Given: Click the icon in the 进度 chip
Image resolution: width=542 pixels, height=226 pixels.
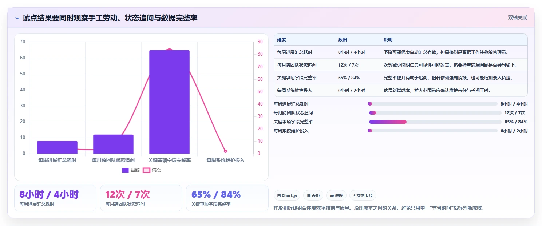Looking at the screenshot, I should click(x=332, y=195).
